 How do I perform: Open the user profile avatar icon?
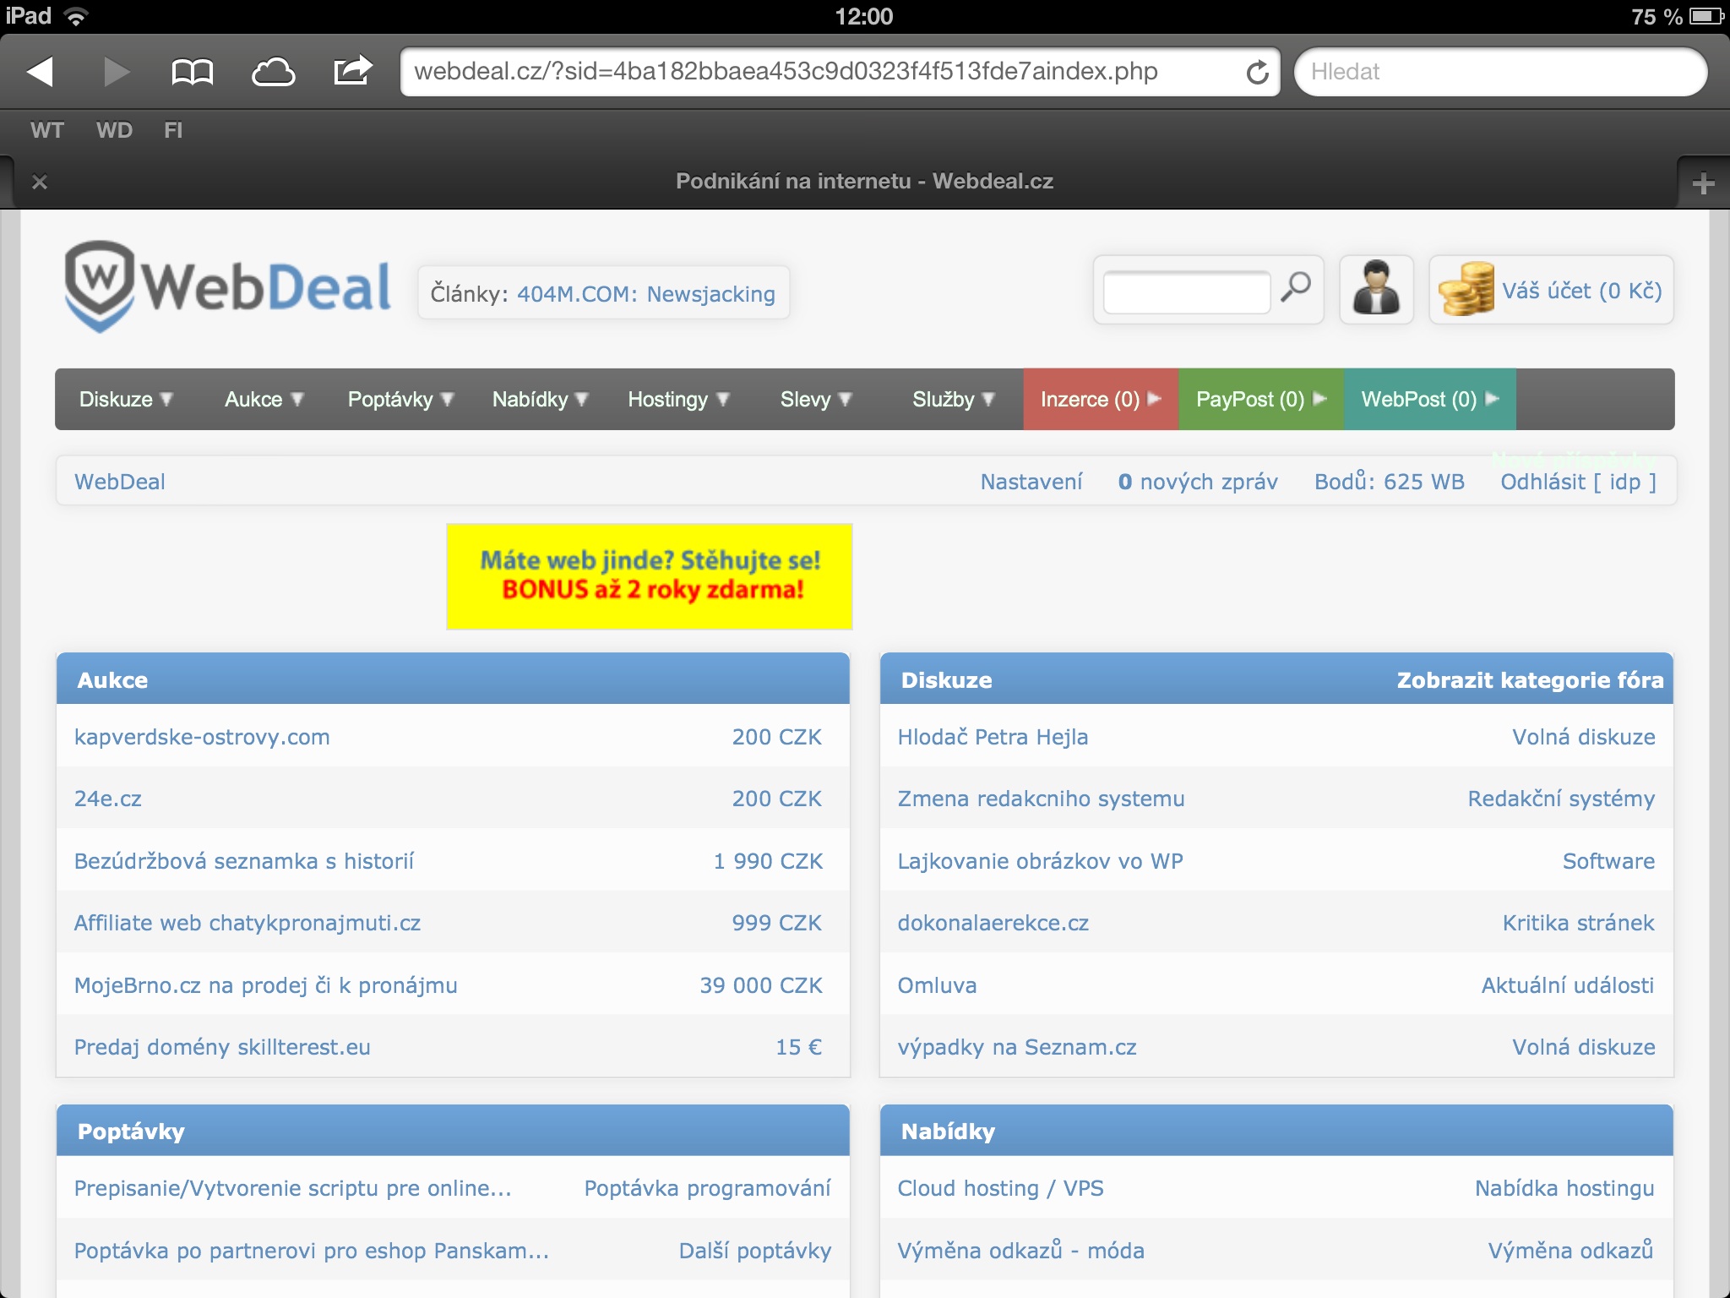pos(1377,289)
